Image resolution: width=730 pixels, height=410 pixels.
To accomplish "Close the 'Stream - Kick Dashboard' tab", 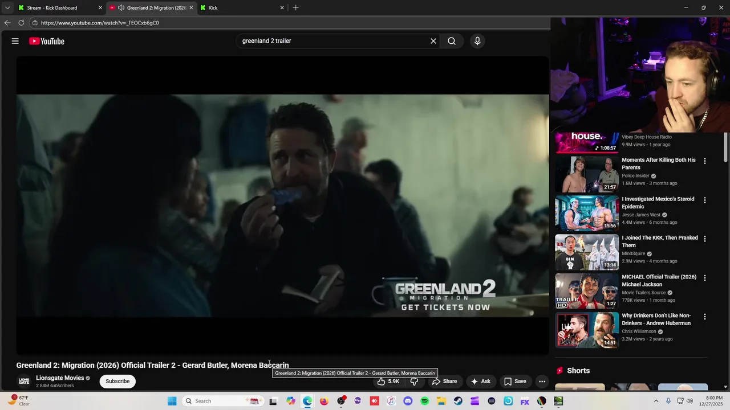I will tap(100, 8).
